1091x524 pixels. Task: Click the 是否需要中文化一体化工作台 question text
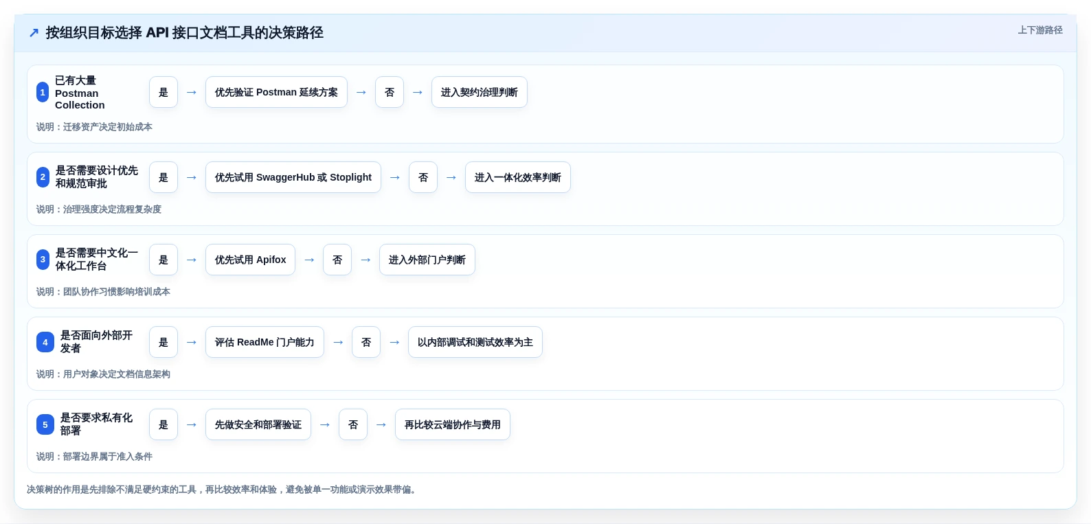point(97,260)
